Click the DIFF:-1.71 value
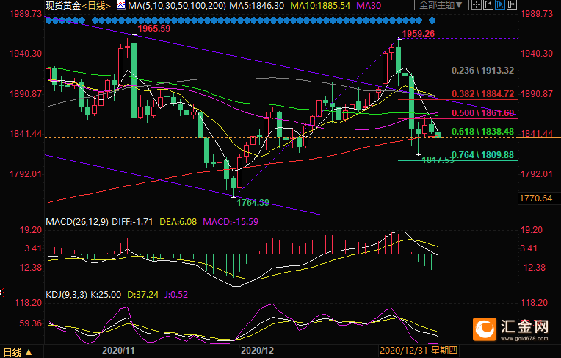Image resolution: width=561 pixels, height=358 pixels. 132,222
